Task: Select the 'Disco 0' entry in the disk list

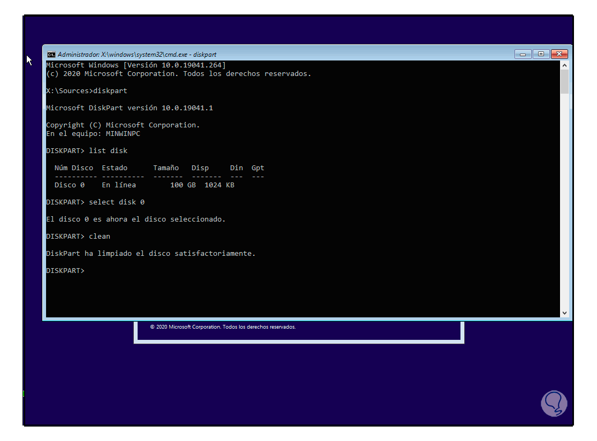Action: pos(70,185)
